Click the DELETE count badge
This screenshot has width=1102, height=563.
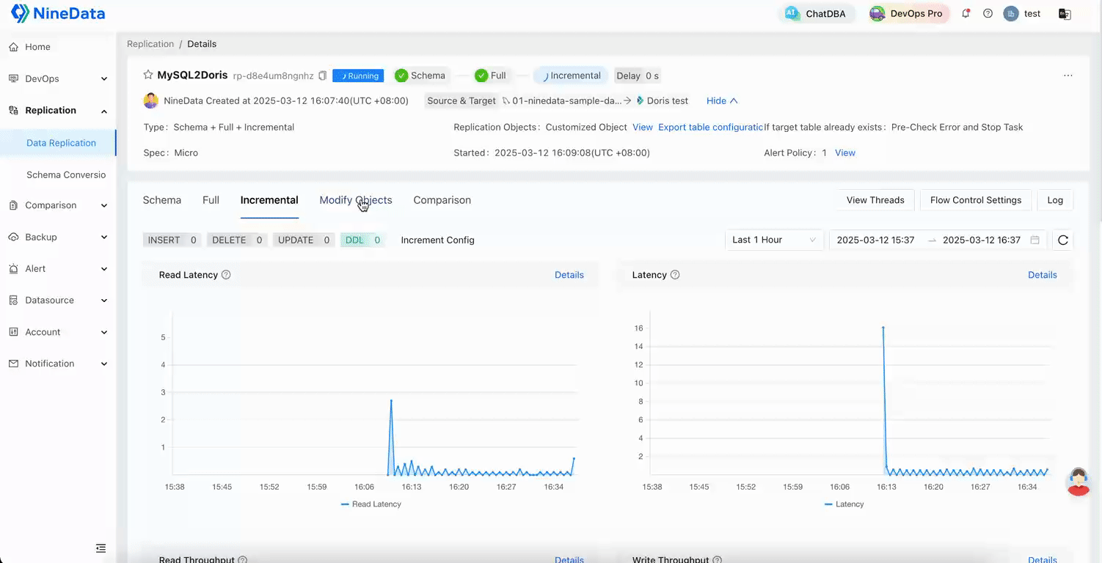tap(237, 240)
